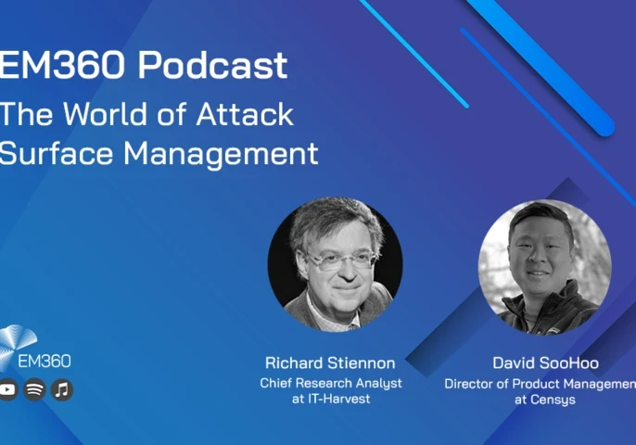Click 'at Censys' text
Screen dimensions: 636x445
click(545, 400)
